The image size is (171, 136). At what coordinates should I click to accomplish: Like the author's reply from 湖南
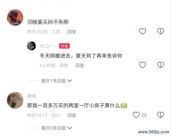pos(142,65)
